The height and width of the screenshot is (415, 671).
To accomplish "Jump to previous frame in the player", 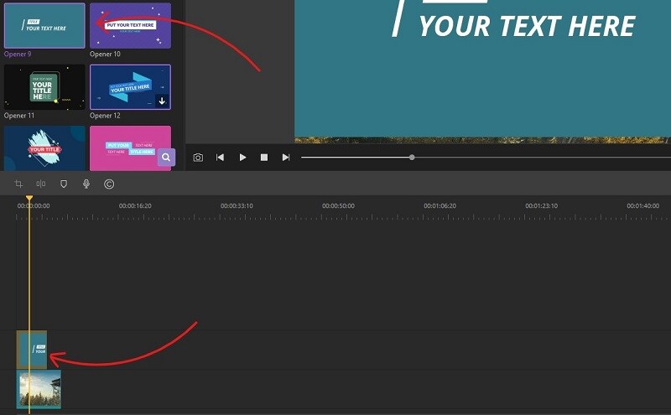I will (220, 158).
